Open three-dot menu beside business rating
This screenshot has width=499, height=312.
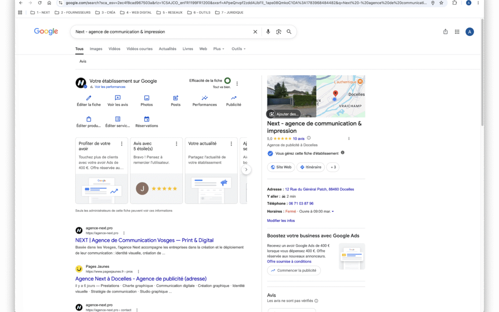(349, 139)
